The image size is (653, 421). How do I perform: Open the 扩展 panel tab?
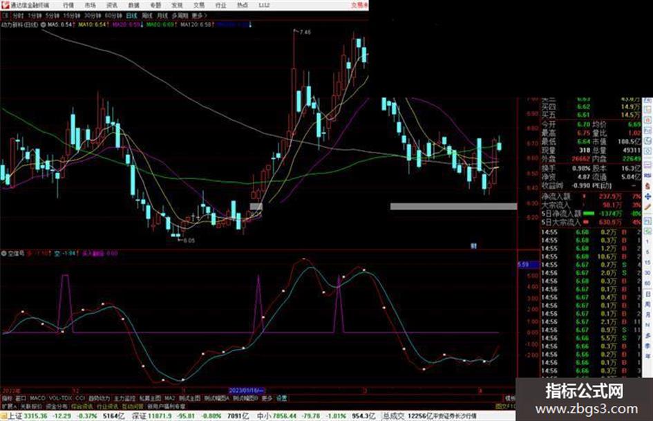tap(8, 406)
